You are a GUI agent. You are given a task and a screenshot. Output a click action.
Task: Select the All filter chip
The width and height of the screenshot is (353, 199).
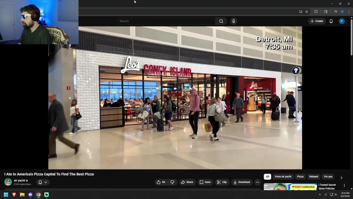(267, 177)
